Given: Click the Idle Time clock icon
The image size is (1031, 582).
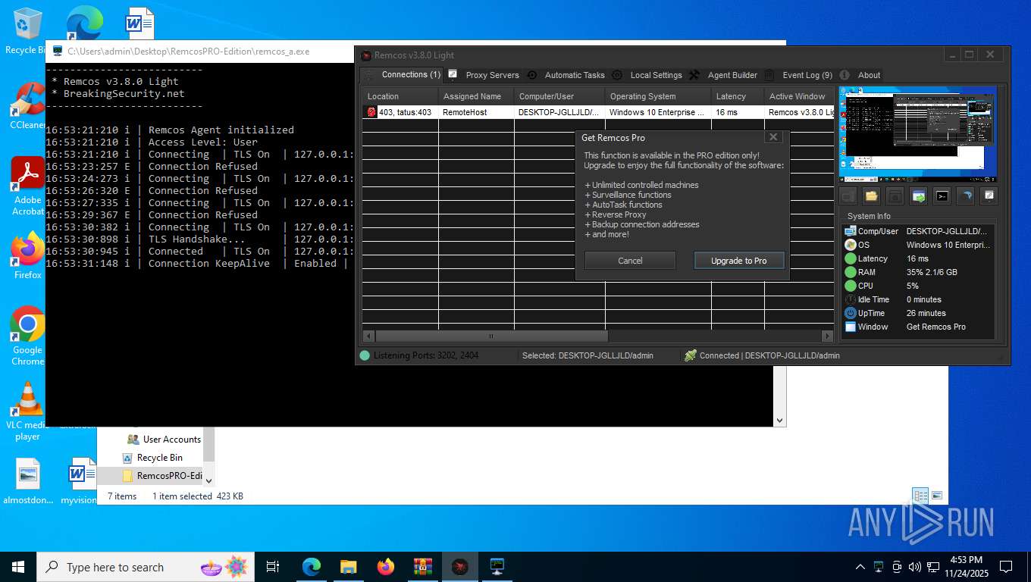Looking at the screenshot, I should coord(851,299).
